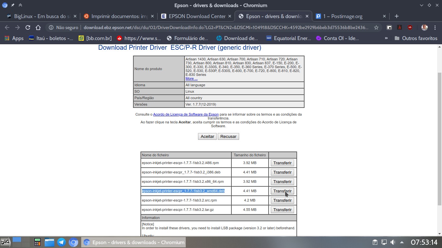Open the Apps bookmarks shortcut
This screenshot has width=442, height=248.
(14, 38)
